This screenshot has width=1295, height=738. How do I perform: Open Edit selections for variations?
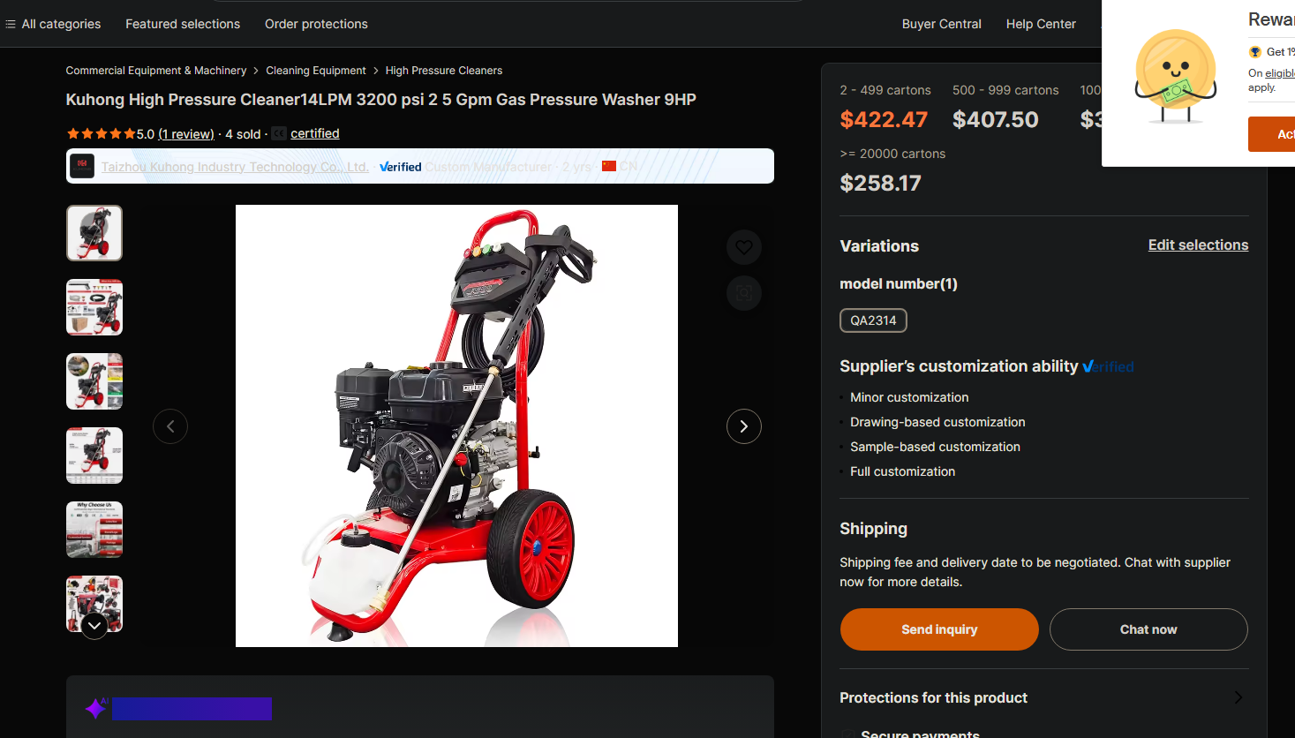[1198, 245]
